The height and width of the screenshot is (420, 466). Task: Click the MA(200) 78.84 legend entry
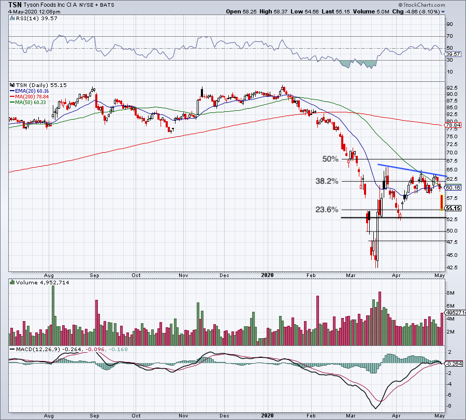[30, 97]
